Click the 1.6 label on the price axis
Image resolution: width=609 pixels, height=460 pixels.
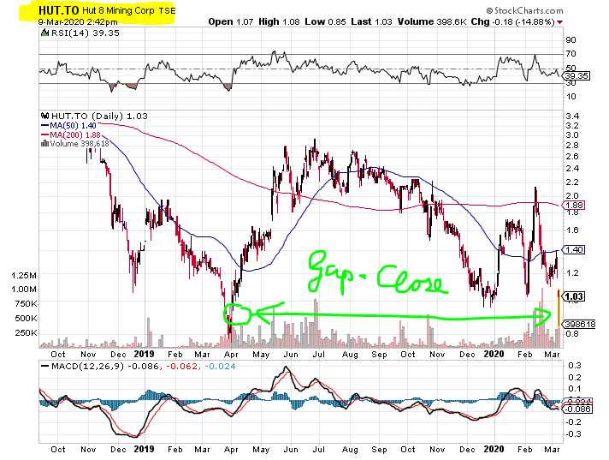pos(572,230)
